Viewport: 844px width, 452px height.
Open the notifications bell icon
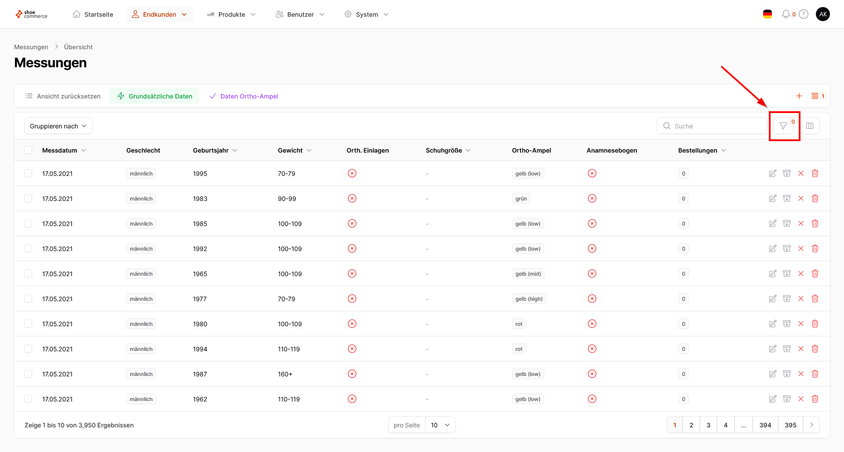(x=786, y=15)
